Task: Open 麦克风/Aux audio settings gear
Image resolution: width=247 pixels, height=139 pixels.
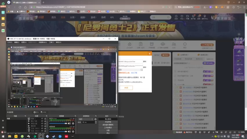Action: 73,123
